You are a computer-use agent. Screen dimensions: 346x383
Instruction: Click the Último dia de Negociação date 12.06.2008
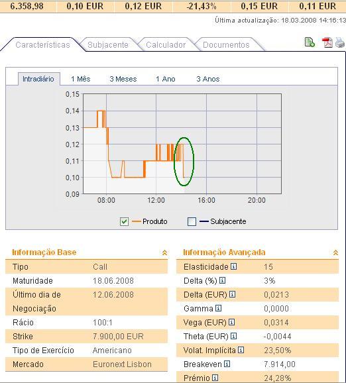click(113, 295)
